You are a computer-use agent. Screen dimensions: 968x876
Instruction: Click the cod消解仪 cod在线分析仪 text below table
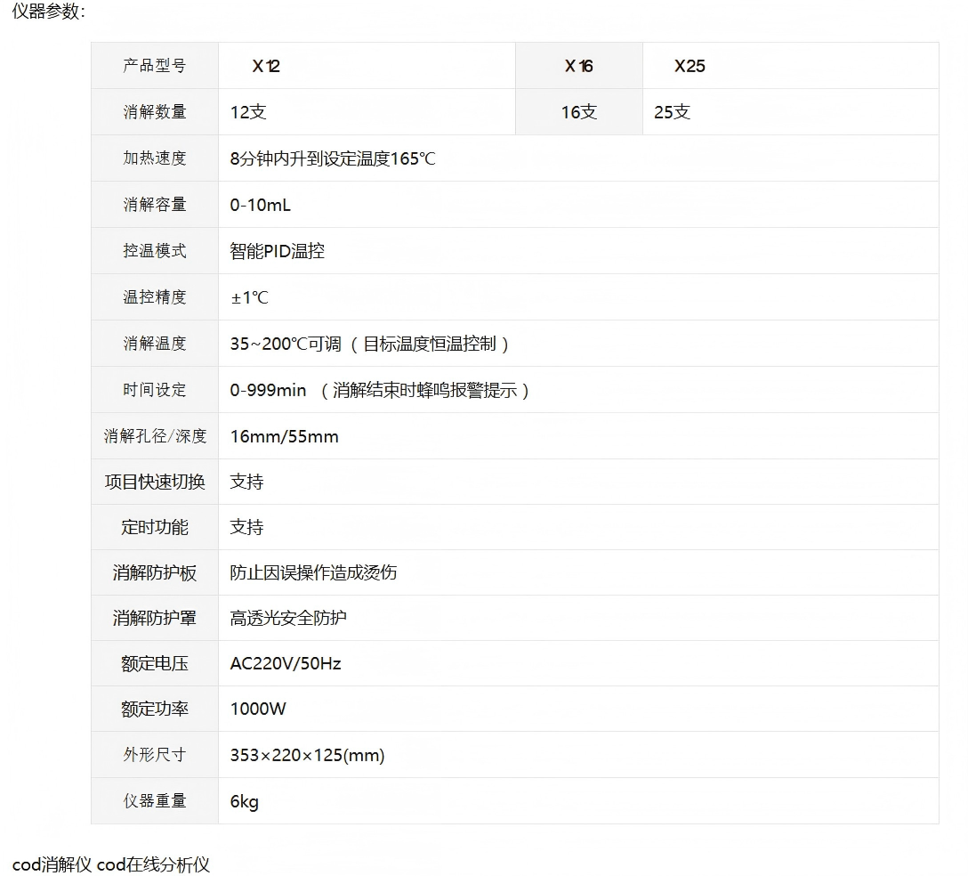click(x=111, y=864)
